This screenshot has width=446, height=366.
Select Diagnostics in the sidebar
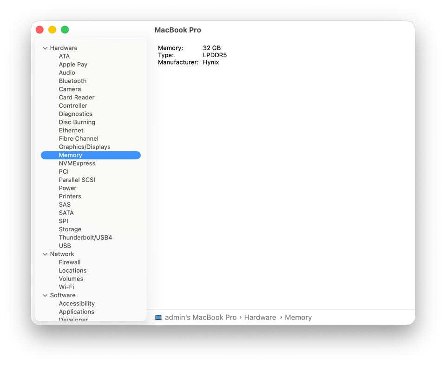(76, 114)
